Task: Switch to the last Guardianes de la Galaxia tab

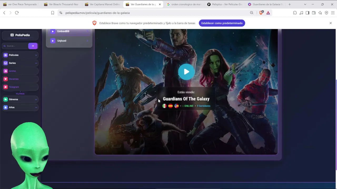Action: tap(265, 4)
